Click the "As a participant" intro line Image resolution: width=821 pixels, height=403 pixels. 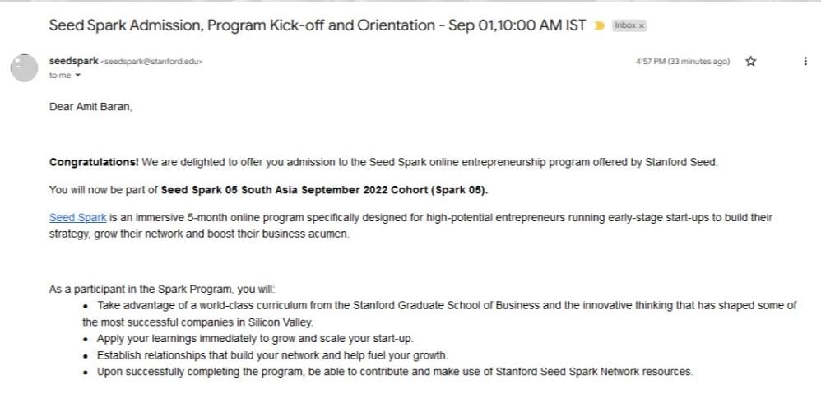tap(163, 289)
